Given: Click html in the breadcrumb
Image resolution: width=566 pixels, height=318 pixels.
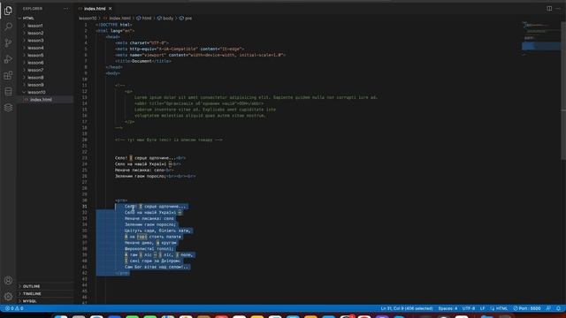Looking at the screenshot, I should [147, 18].
